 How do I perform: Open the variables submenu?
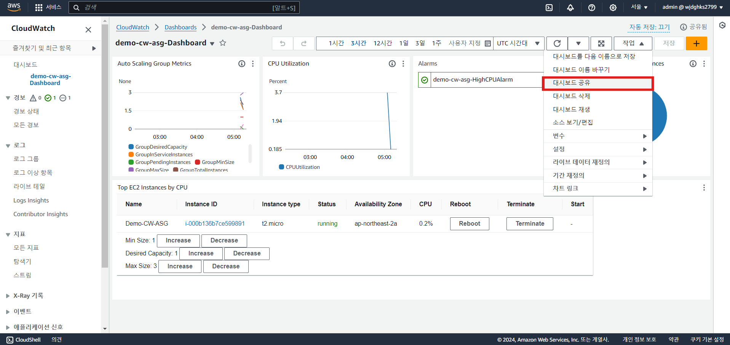click(598, 136)
